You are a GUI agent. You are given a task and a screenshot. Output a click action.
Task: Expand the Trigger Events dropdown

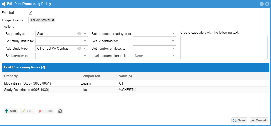(x=266, y=20)
